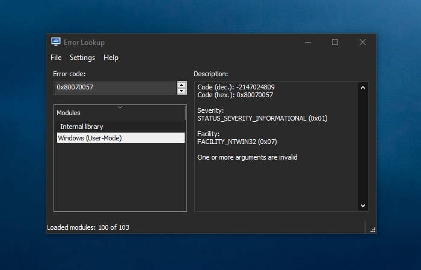Click the Description scrollbar up arrow
This screenshot has height=270, width=421.
(x=363, y=88)
